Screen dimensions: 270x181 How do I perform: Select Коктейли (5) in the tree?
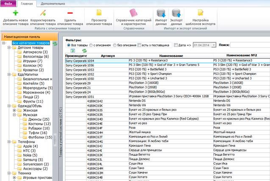pos(33,83)
